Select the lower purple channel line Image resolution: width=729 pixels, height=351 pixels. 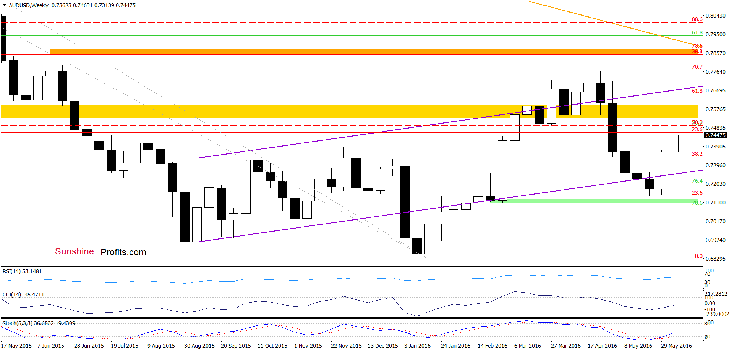(450, 206)
